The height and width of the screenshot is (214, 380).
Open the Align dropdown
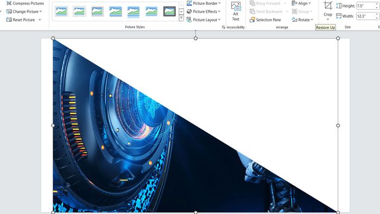[x=301, y=3]
